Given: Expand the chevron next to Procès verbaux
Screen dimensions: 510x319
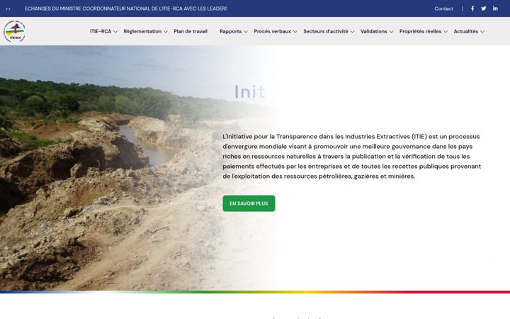Looking at the screenshot, I should coord(295,32).
